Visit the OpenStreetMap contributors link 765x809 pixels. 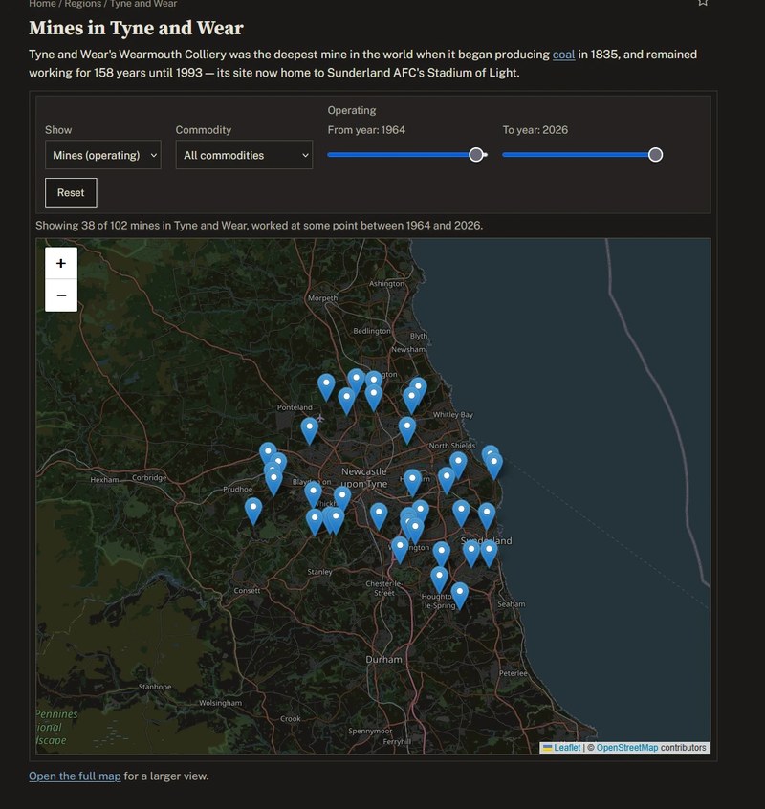(x=626, y=748)
